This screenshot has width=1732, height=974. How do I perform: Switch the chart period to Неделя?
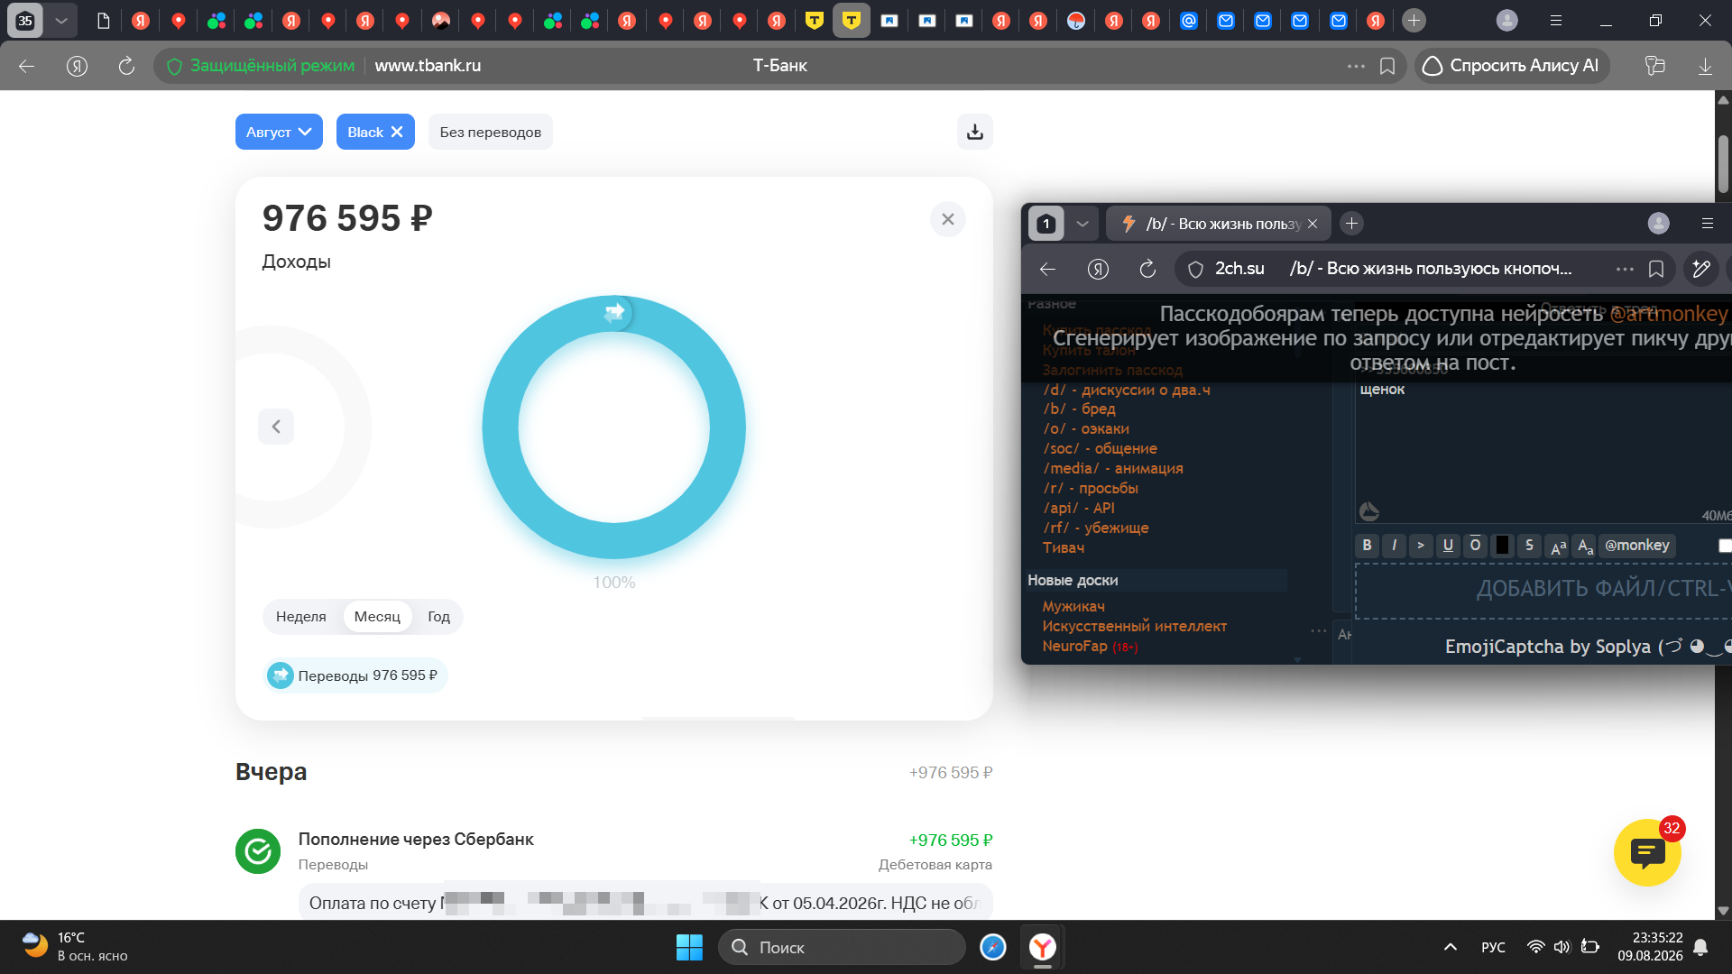[x=301, y=617]
